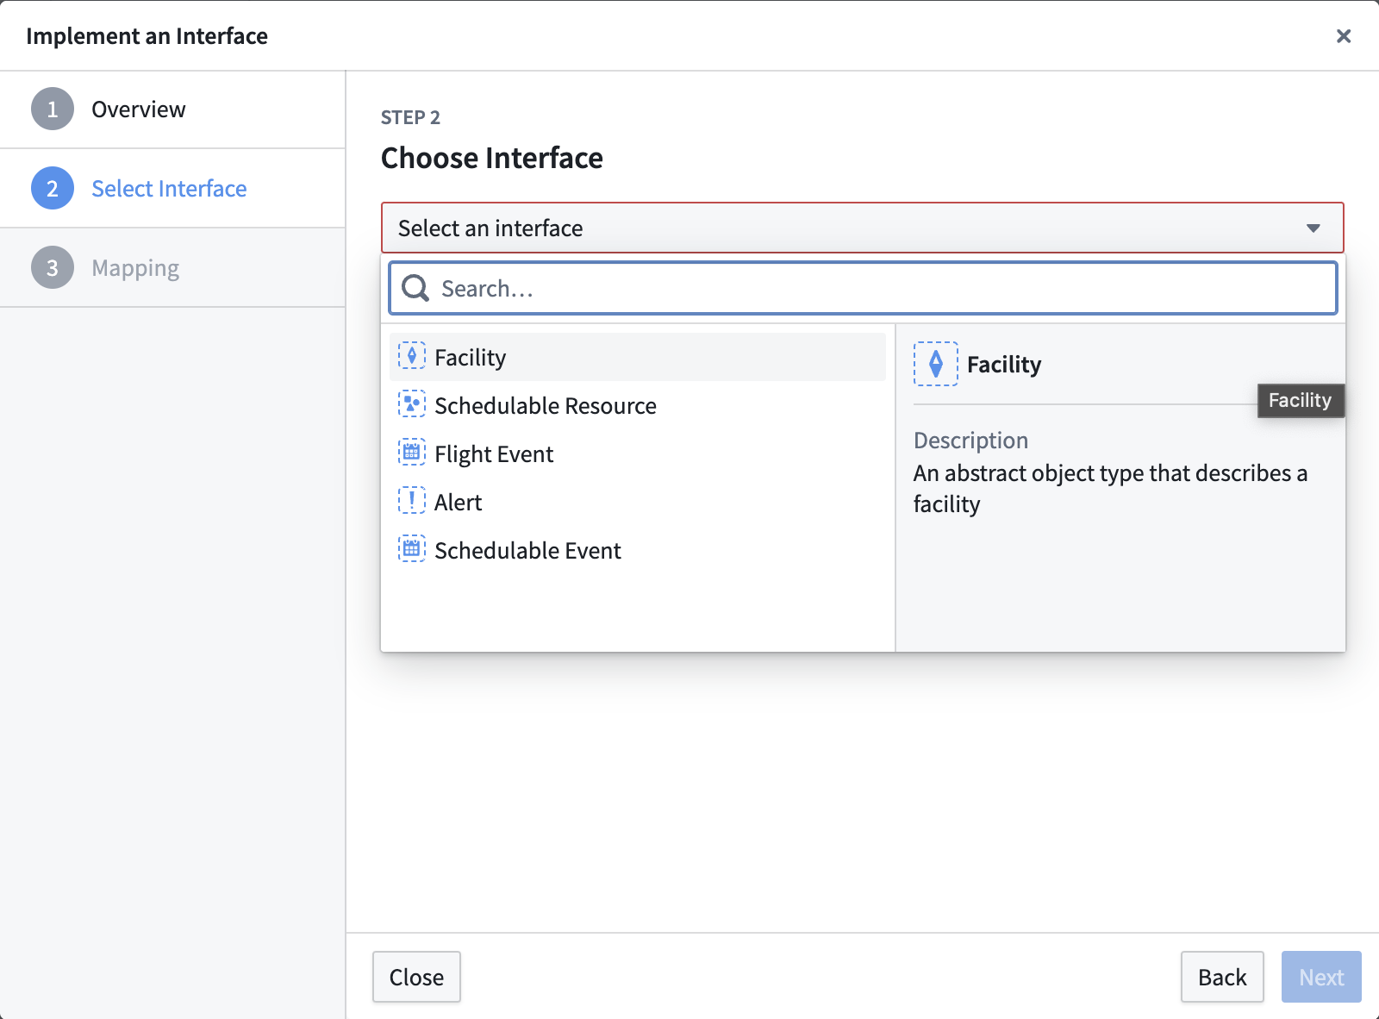Click the Close button
Viewport: 1379px width, 1019px height.
point(416,977)
